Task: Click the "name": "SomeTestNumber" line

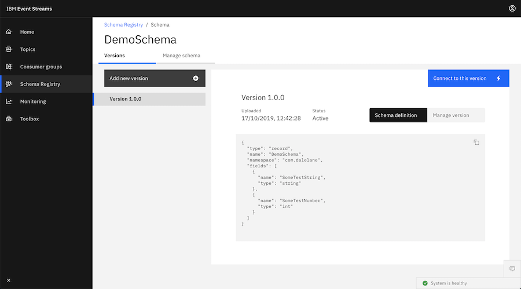Action: (292, 200)
